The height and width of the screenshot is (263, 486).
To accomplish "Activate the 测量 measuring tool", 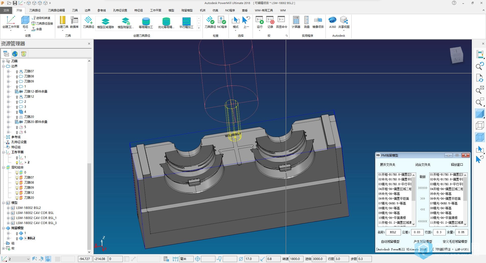I will (307, 20).
